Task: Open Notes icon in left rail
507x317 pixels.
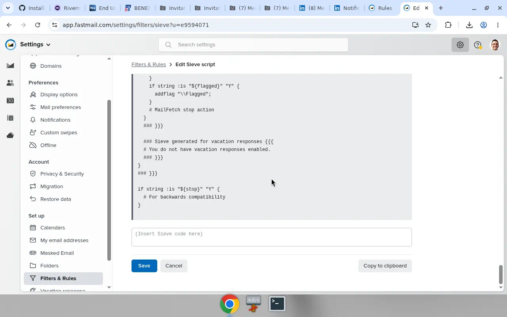Action: [10, 118]
